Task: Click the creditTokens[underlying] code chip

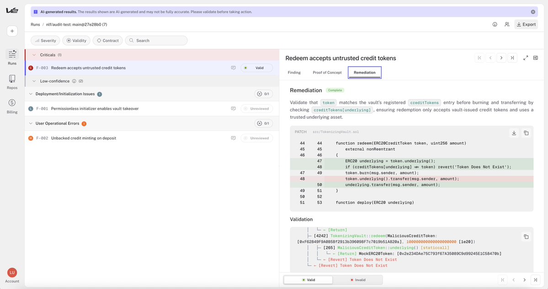Action: [x=342, y=110]
